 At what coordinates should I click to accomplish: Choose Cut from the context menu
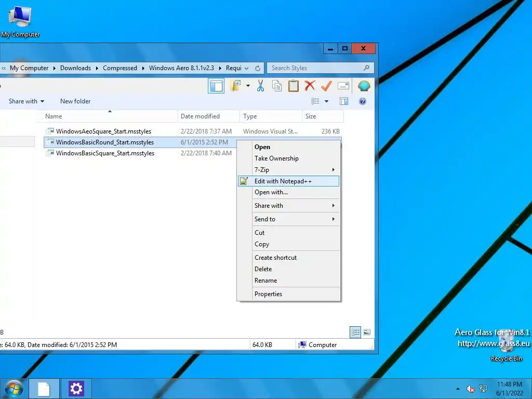click(x=289, y=233)
